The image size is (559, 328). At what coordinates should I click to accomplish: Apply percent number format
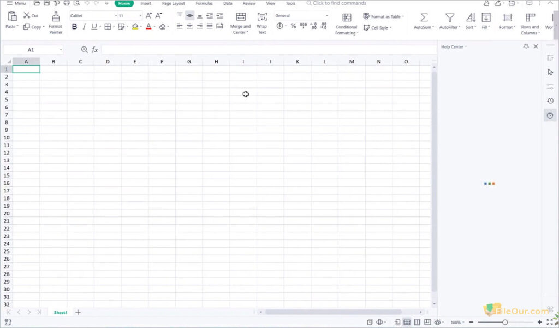293,25
